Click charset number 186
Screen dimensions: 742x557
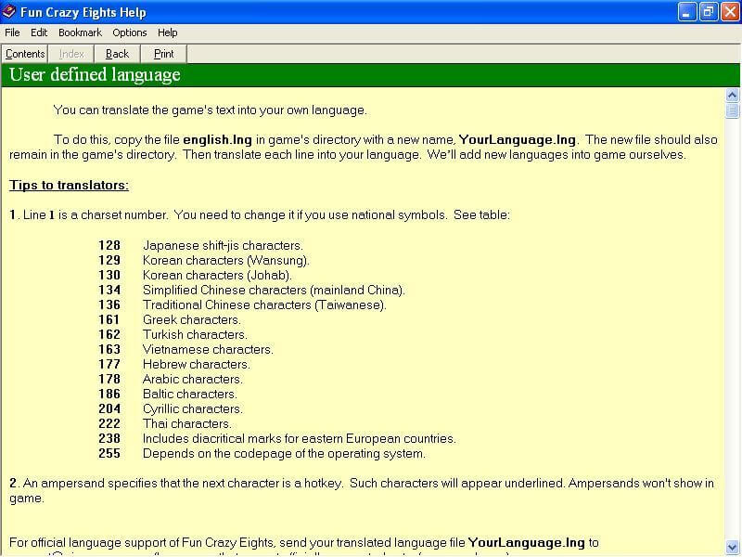(x=109, y=394)
